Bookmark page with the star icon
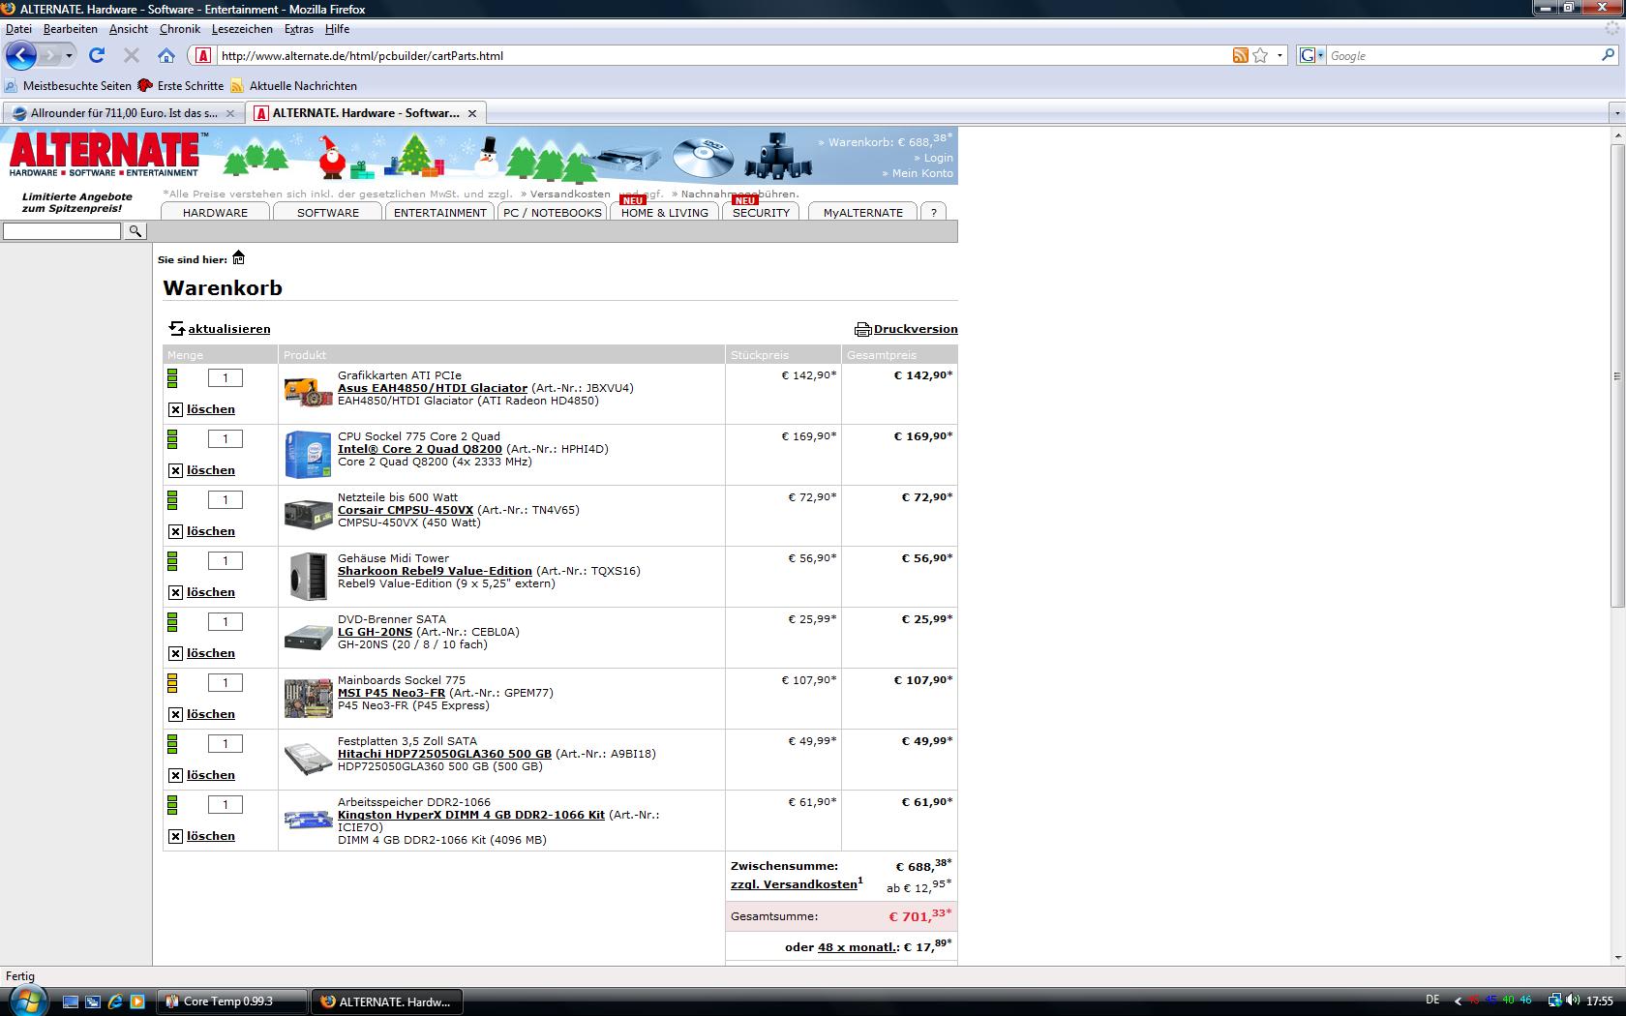Screen dimensions: 1626x1016 coord(1260,55)
